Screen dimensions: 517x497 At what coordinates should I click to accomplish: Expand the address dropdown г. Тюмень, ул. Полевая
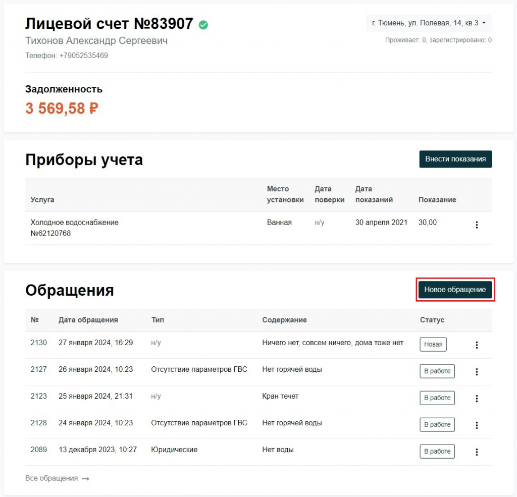click(429, 23)
